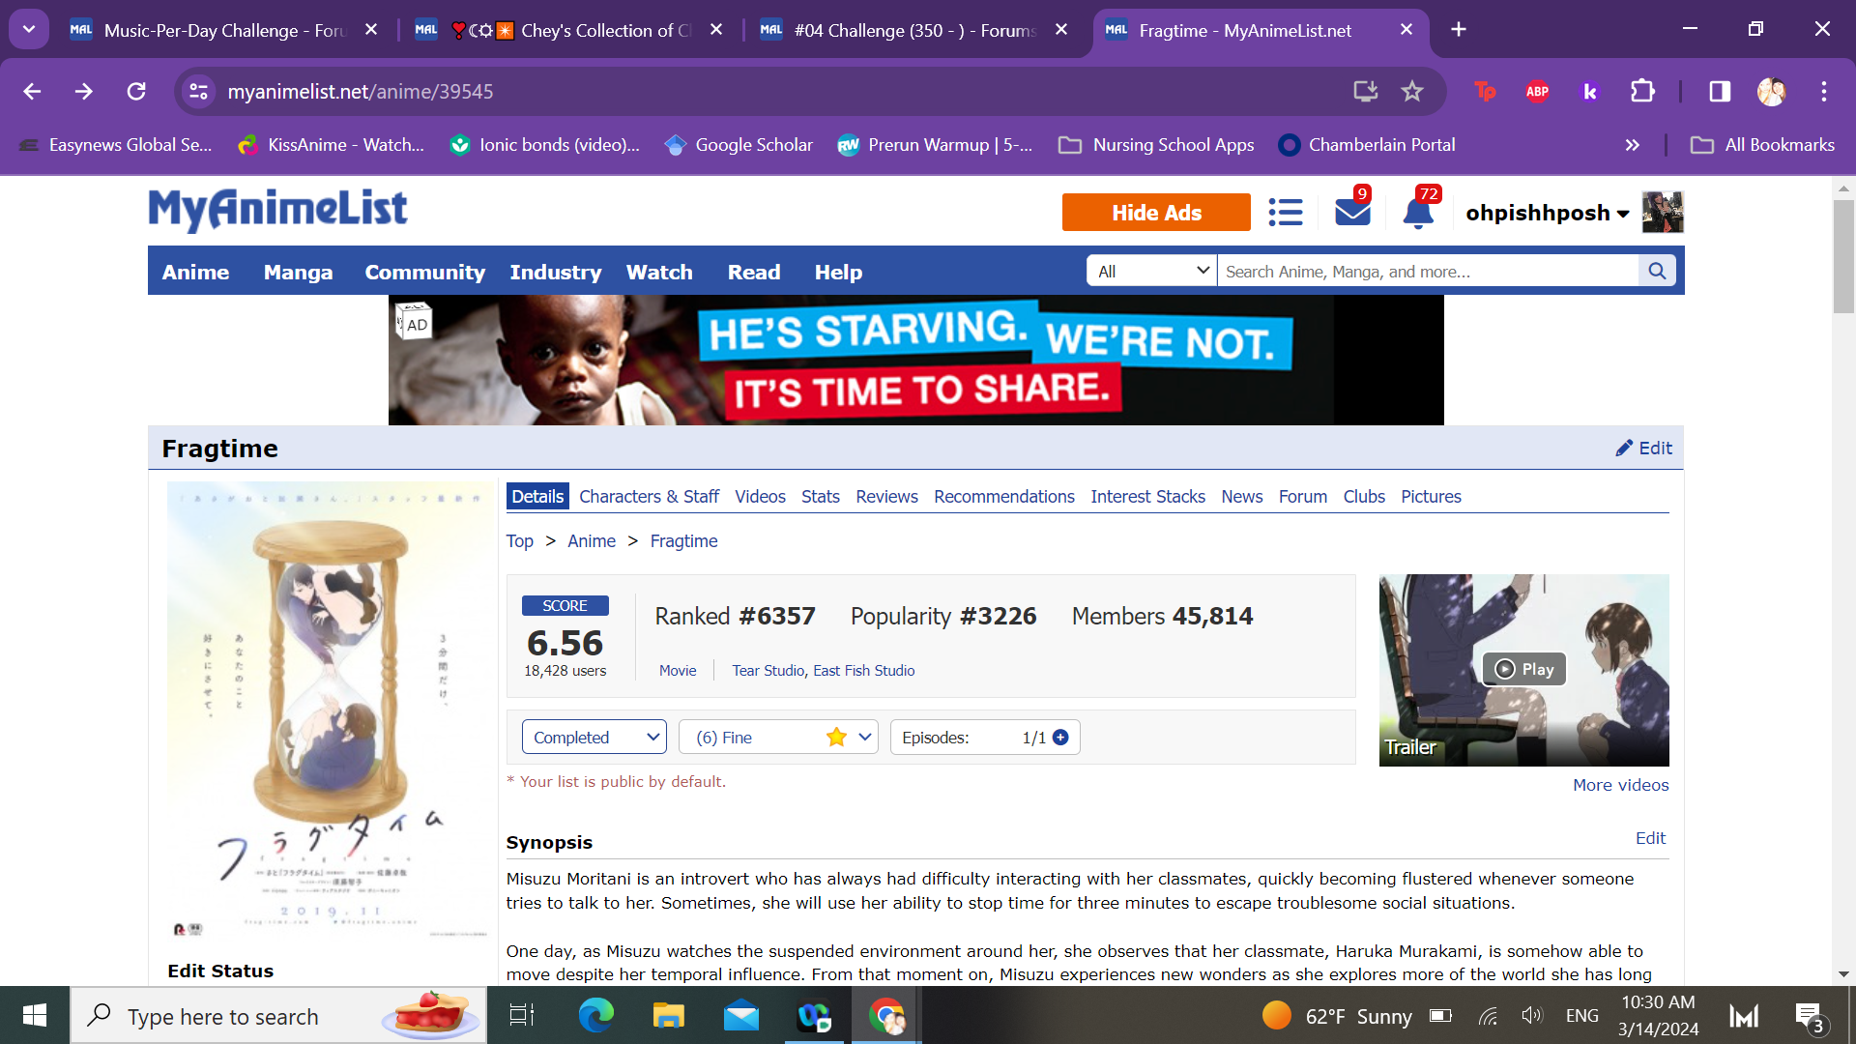
Task: Bookmark this page with star icon
Action: pos(1412,91)
